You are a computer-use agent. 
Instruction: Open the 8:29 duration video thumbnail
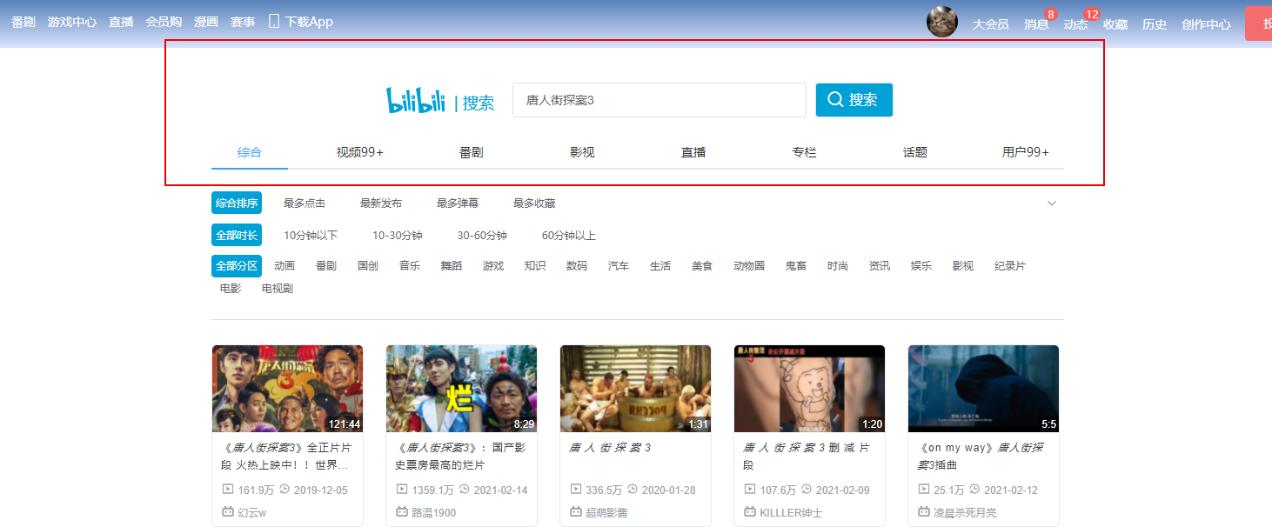tap(461, 389)
